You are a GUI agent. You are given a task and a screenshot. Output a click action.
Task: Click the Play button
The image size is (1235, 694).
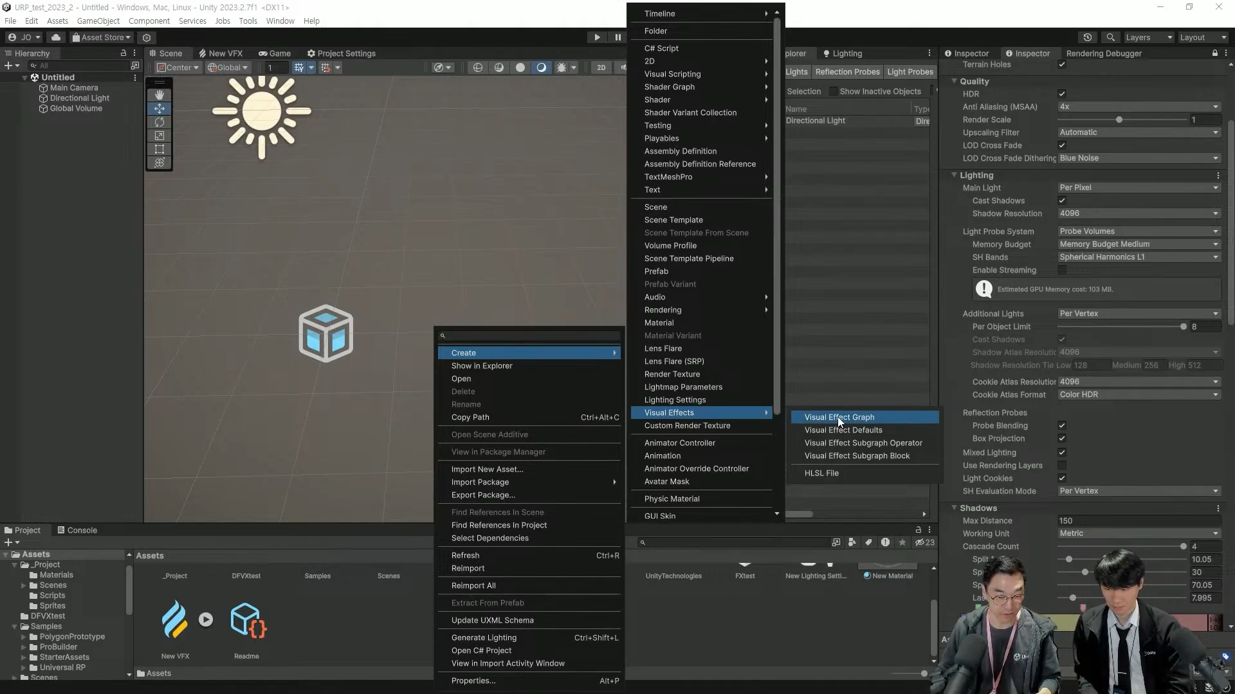pyautogui.click(x=597, y=37)
